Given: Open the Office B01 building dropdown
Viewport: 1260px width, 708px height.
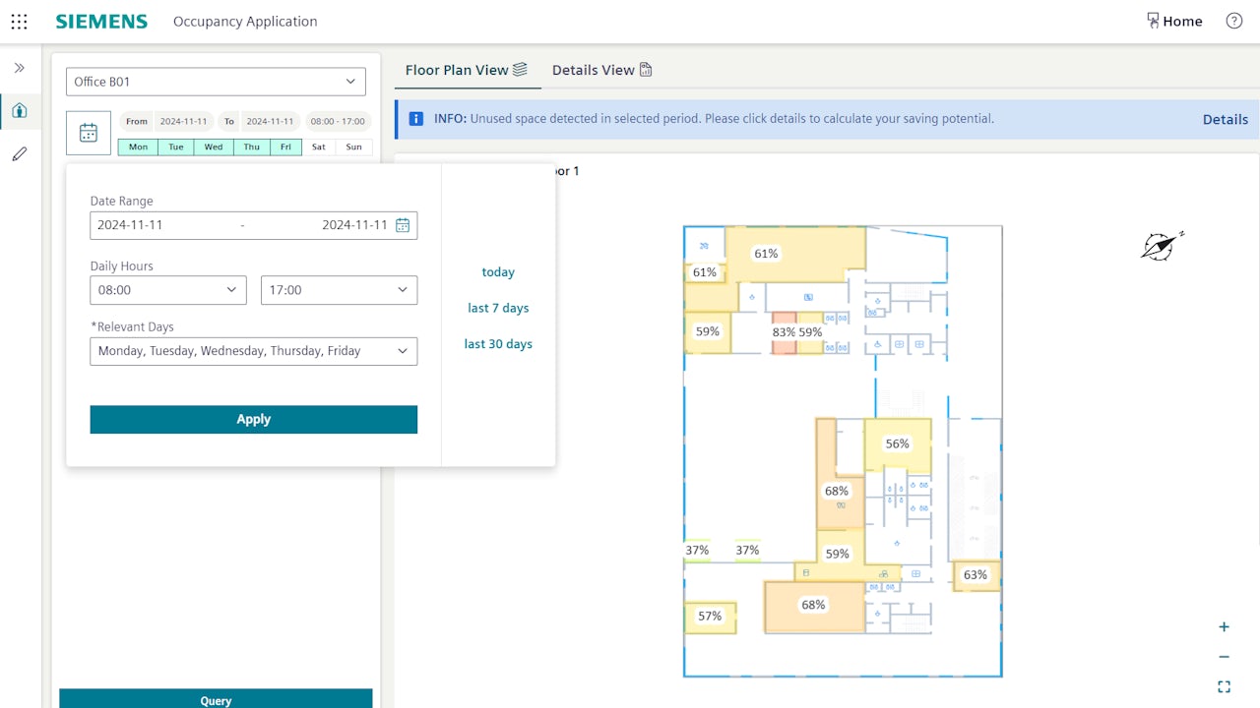Looking at the screenshot, I should [216, 82].
